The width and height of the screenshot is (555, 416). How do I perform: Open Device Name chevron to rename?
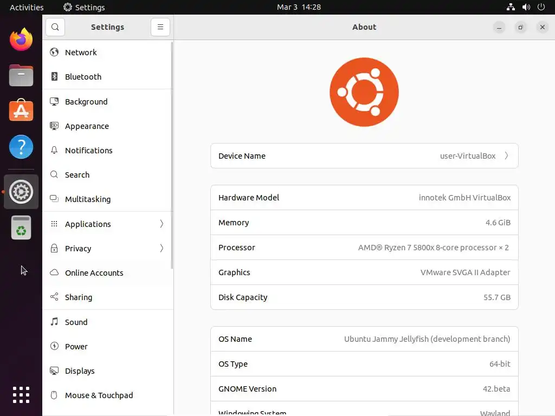pos(507,155)
